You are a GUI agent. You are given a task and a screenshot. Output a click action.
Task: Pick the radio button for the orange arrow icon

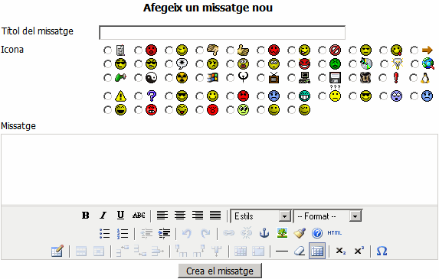pos(414,50)
